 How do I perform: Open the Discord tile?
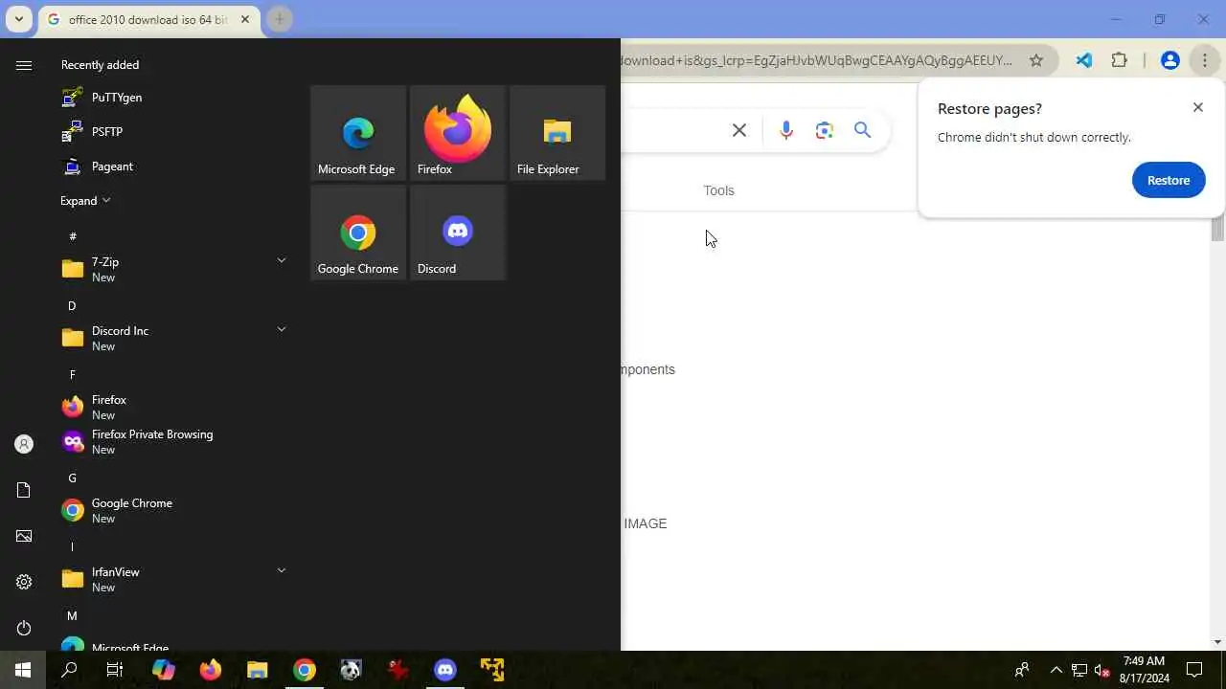coord(458,233)
